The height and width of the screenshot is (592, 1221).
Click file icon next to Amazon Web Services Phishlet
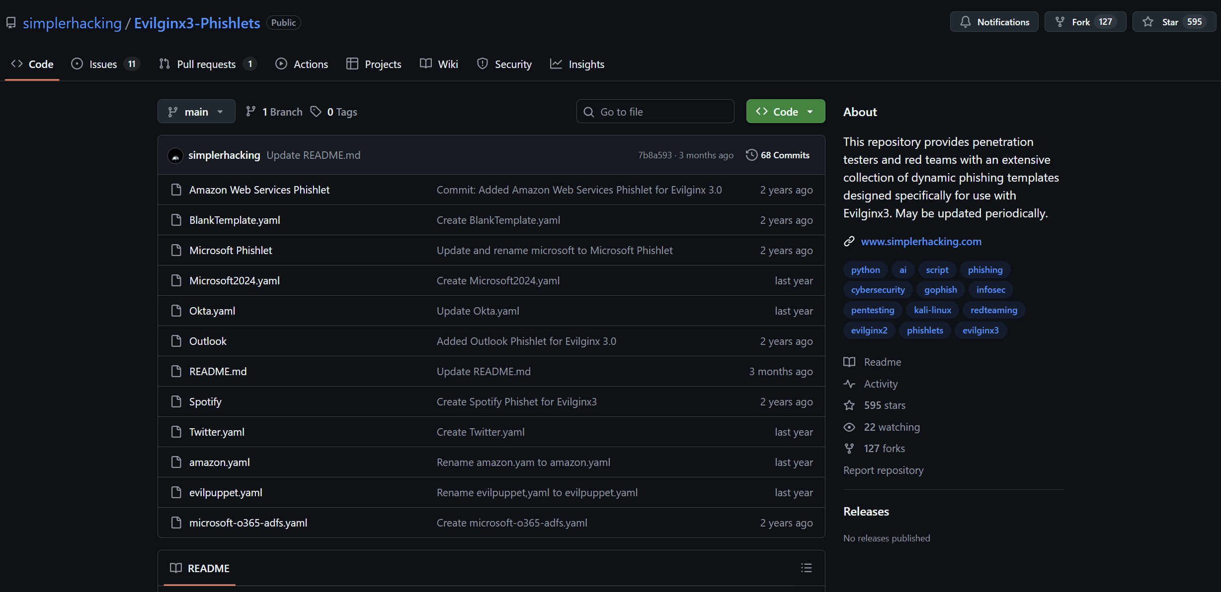pos(176,190)
